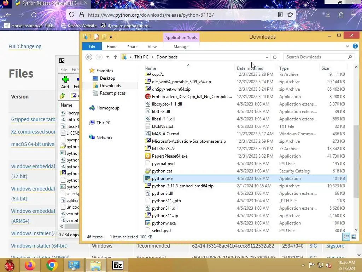
Task: Click the Back arrow in Explorer
Action: coord(89,57)
